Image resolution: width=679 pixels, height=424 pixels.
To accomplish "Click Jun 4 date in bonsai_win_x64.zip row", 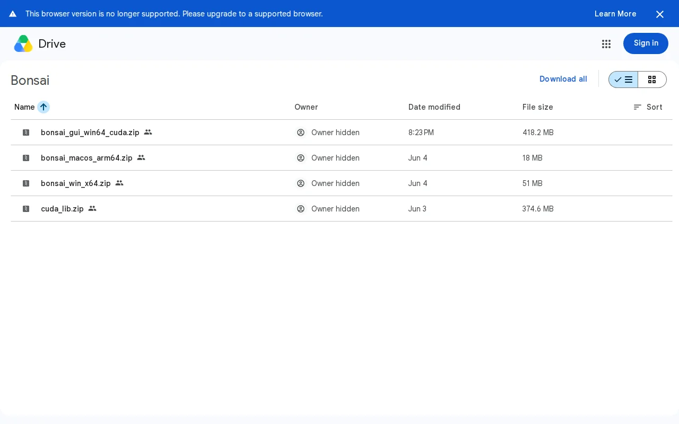I will tap(418, 183).
